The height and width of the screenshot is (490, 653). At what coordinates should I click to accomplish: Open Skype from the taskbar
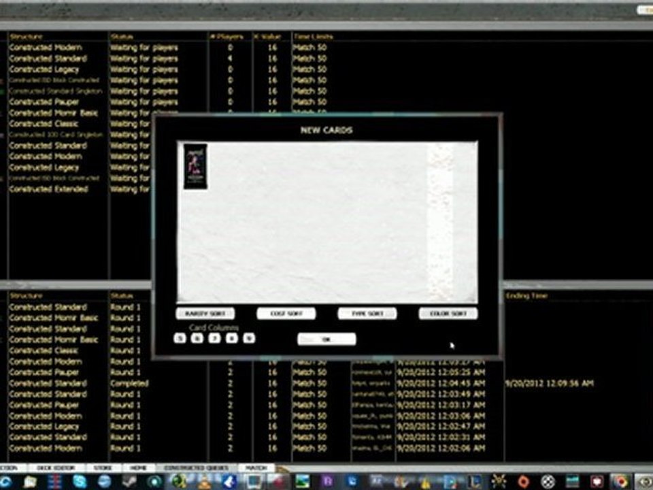pyautogui.click(x=79, y=482)
